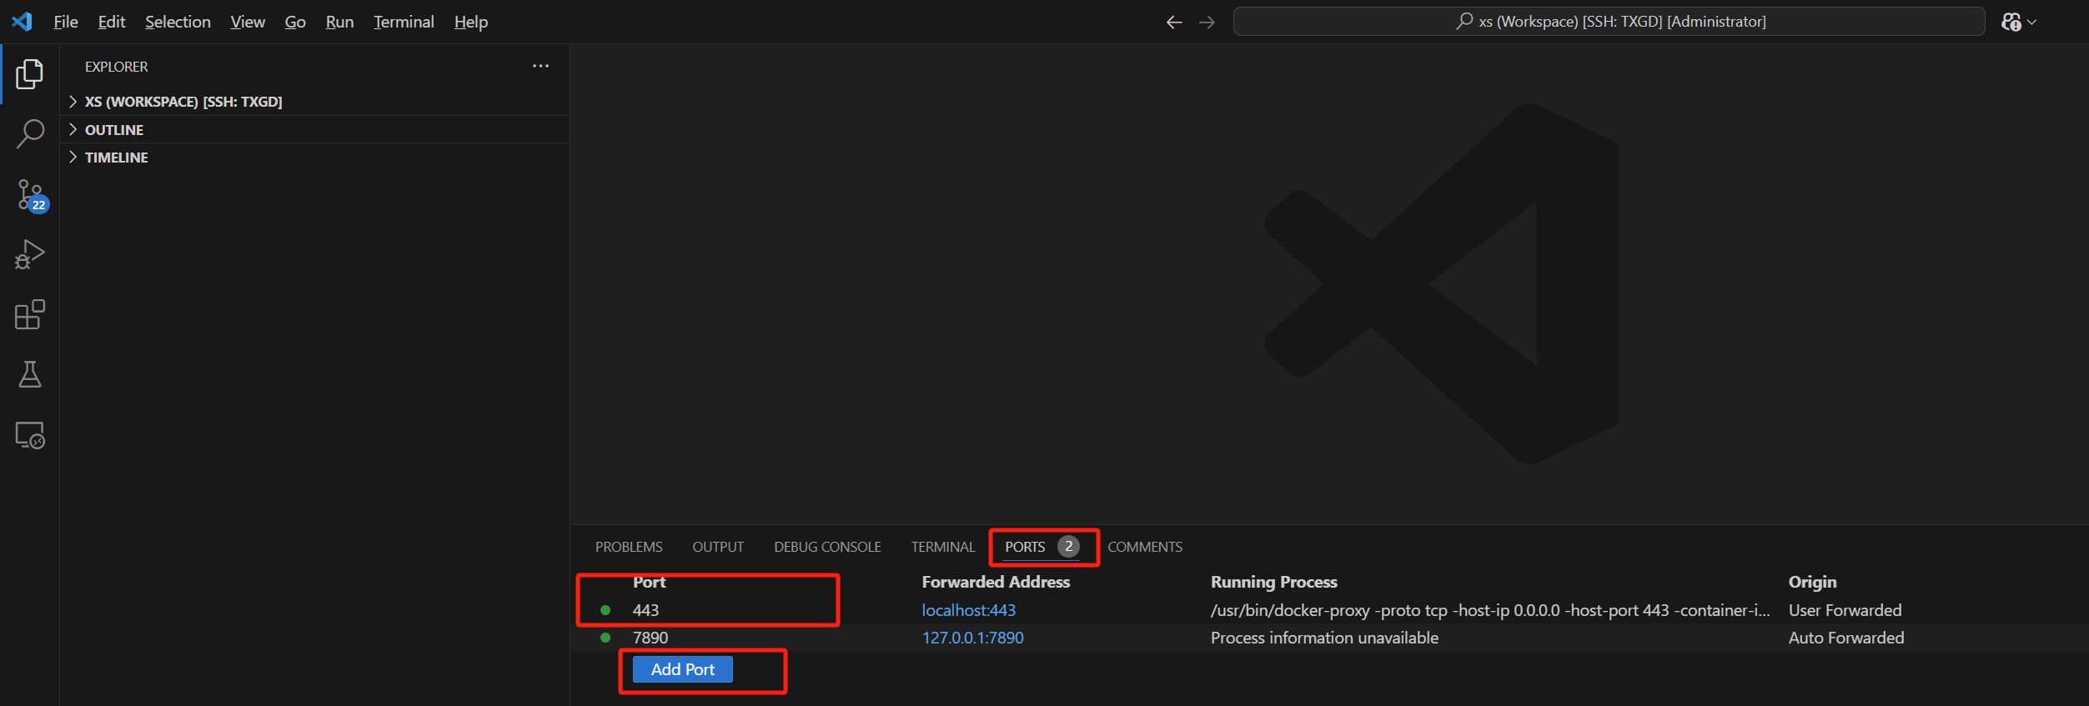Click the EXPLORER panel title
This screenshot has height=706, width=2089.
coord(116,67)
